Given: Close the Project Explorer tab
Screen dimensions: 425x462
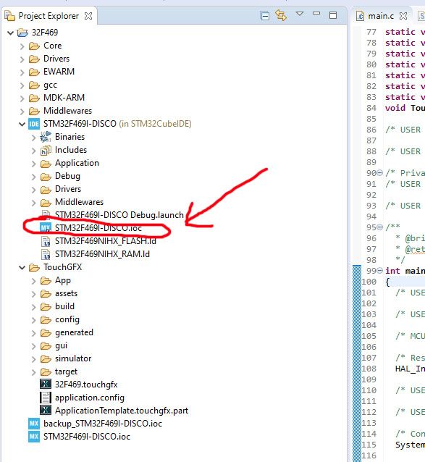Looking at the screenshot, I should click(x=88, y=16).
